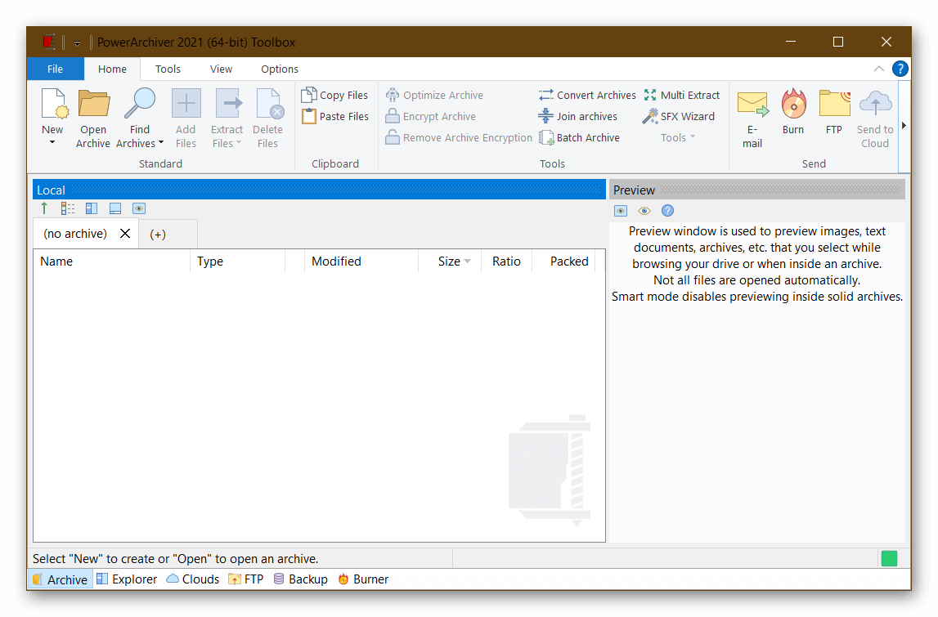This screenshot has width=938, height=617.
Task: Click the Size column sort arrow
Action: [468, 262]
